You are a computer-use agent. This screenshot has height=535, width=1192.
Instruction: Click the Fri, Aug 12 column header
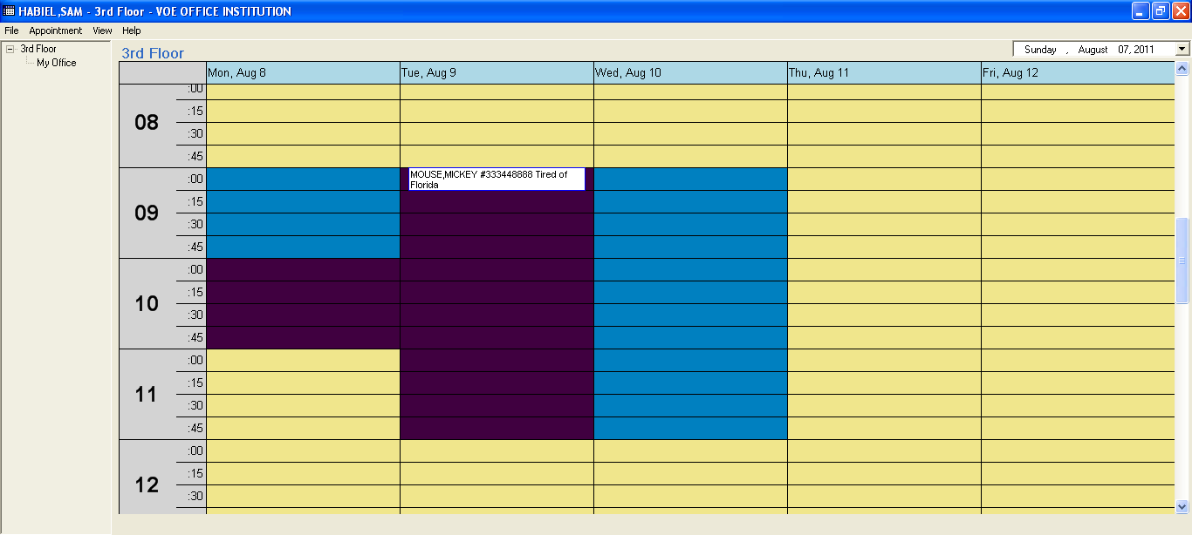pyautogui.click(x=1078, y=72)
